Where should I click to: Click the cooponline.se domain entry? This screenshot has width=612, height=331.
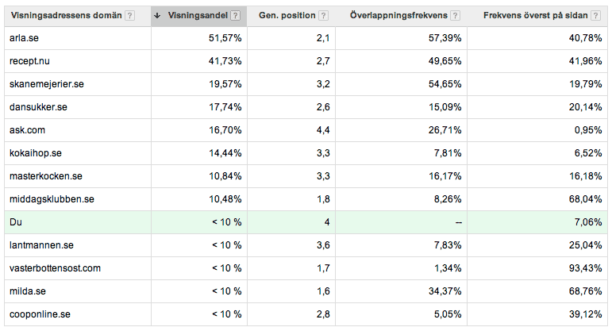pyautogui.click(x=41, y=314)
